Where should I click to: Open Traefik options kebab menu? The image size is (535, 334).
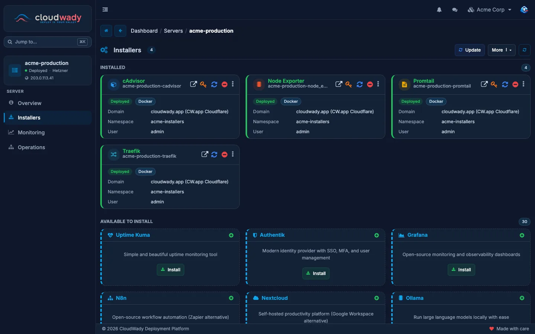click(x=233, y=154)
